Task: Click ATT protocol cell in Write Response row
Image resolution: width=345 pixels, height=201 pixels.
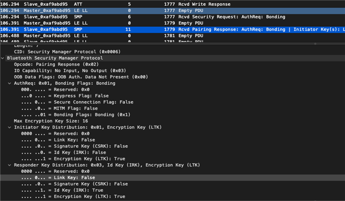Action: click(x=78, y=4)
